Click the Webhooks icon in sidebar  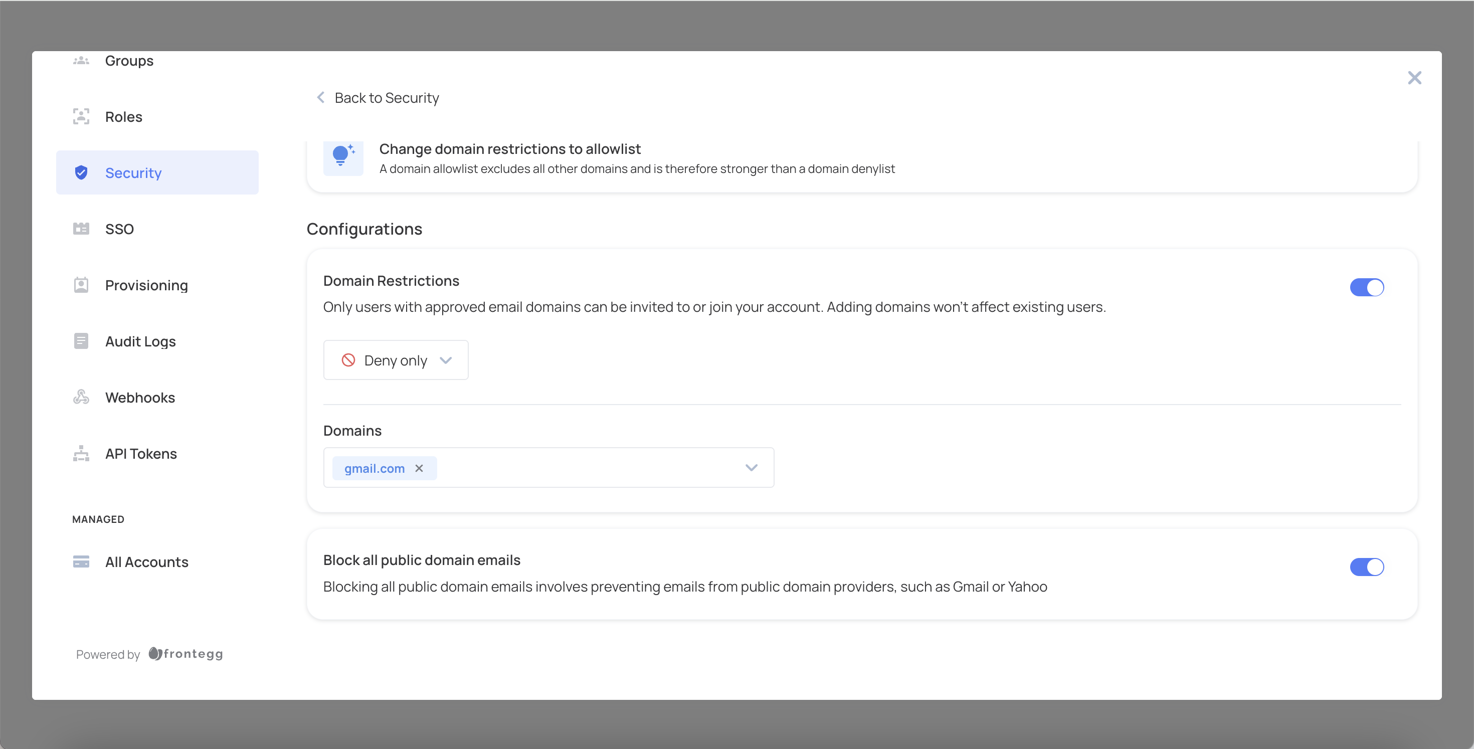click(x=81, y=397)
